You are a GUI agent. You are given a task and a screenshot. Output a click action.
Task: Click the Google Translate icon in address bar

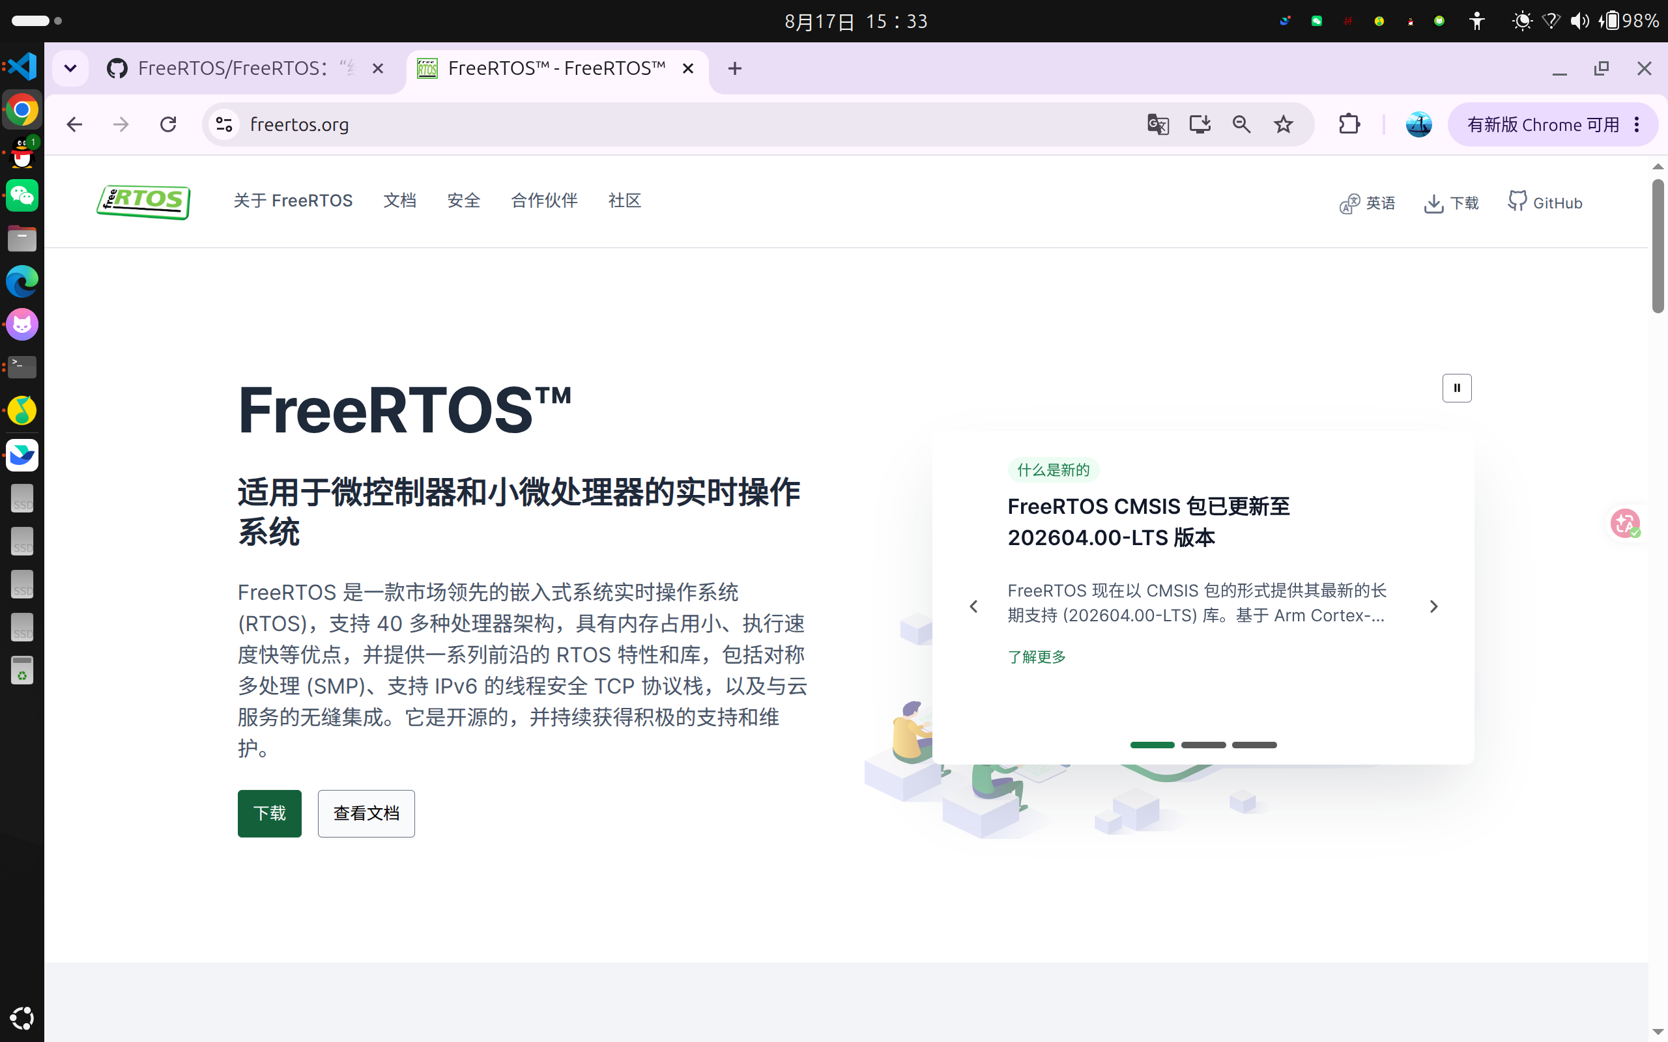pyautogui.click(x=1158, y=125)
